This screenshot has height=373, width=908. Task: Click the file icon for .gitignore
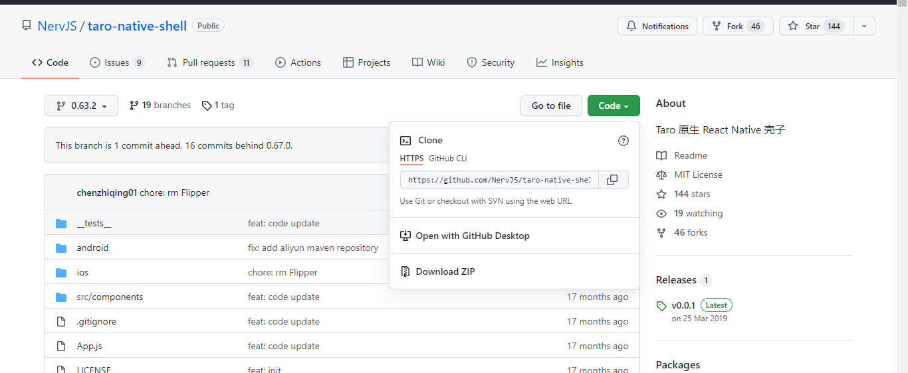[61, 322]
